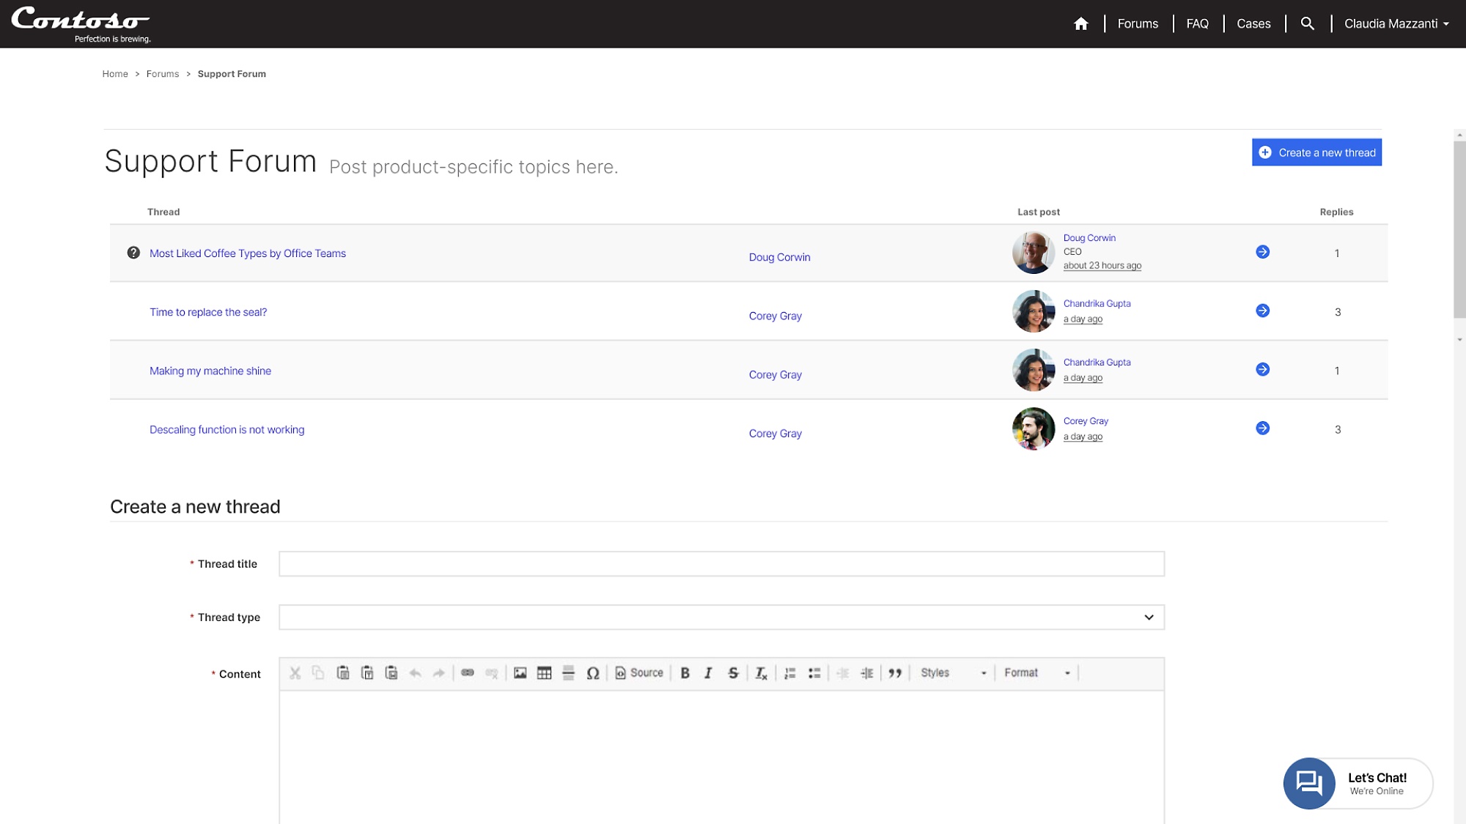Click the Blockquote icon
The width and height of the screenshot is (1466, 824).
coord(894,672)
